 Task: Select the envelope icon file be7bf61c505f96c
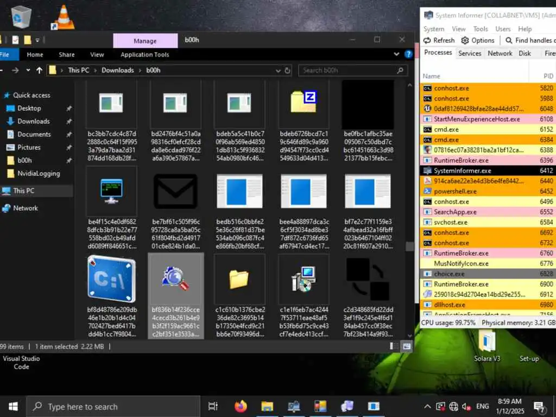point(175,192)
